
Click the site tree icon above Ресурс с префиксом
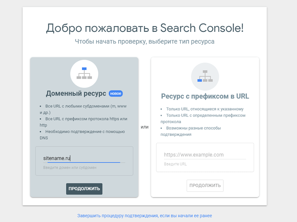(x=205, y=76)
